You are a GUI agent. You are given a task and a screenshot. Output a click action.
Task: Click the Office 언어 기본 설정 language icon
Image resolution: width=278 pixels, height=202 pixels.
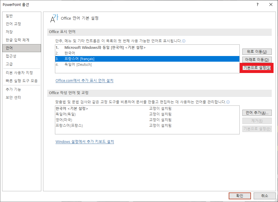[x=54, y=18]
